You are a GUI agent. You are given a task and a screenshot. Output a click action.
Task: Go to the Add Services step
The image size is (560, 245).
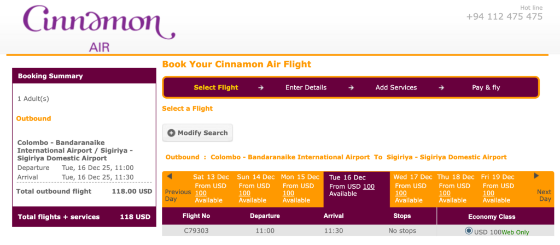pyautogui.click(x=396, y=87)
